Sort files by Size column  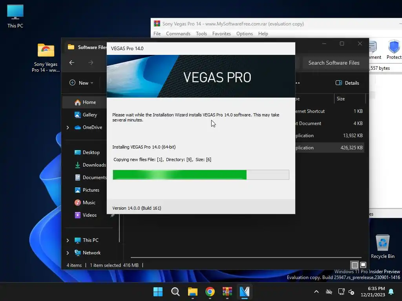tap(350, 98)
